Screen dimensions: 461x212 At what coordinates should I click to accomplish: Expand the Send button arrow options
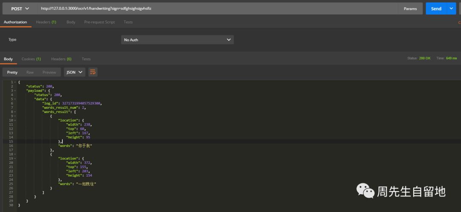point(451,9)
